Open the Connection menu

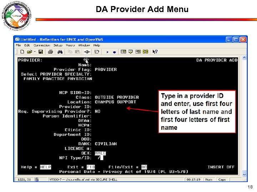click(42, 45)
